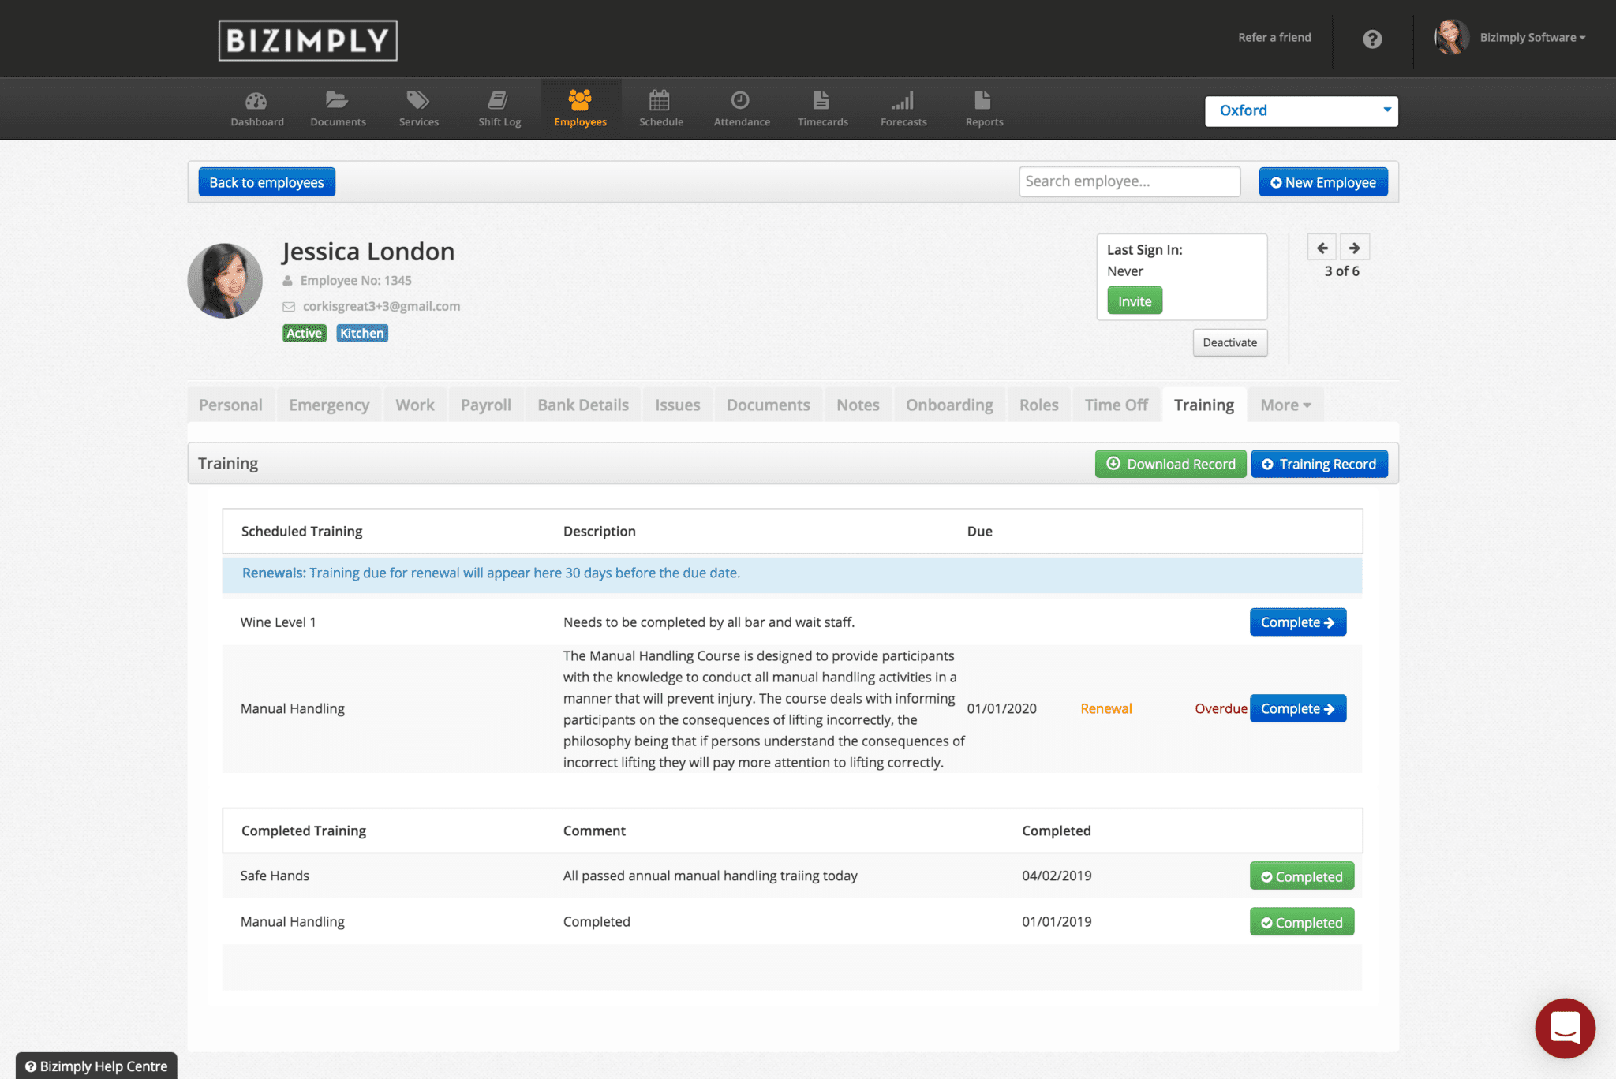Open the chat bubble widget
Screen dimensions: 1616x1079
pyautogui.click(x=1564, y=1028)
